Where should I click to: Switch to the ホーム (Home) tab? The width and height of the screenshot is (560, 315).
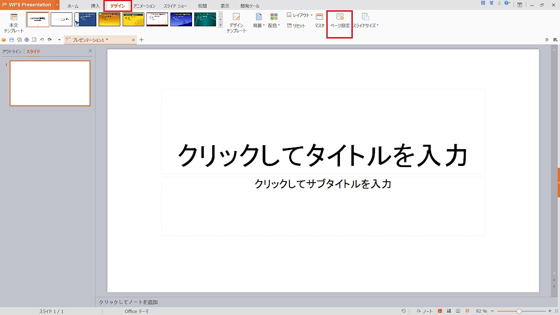click(x=73, y=6)
